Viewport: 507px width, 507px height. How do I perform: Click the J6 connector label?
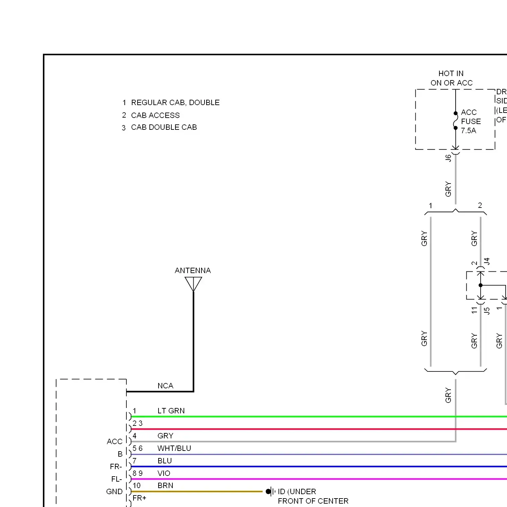(x=448, y=158)
